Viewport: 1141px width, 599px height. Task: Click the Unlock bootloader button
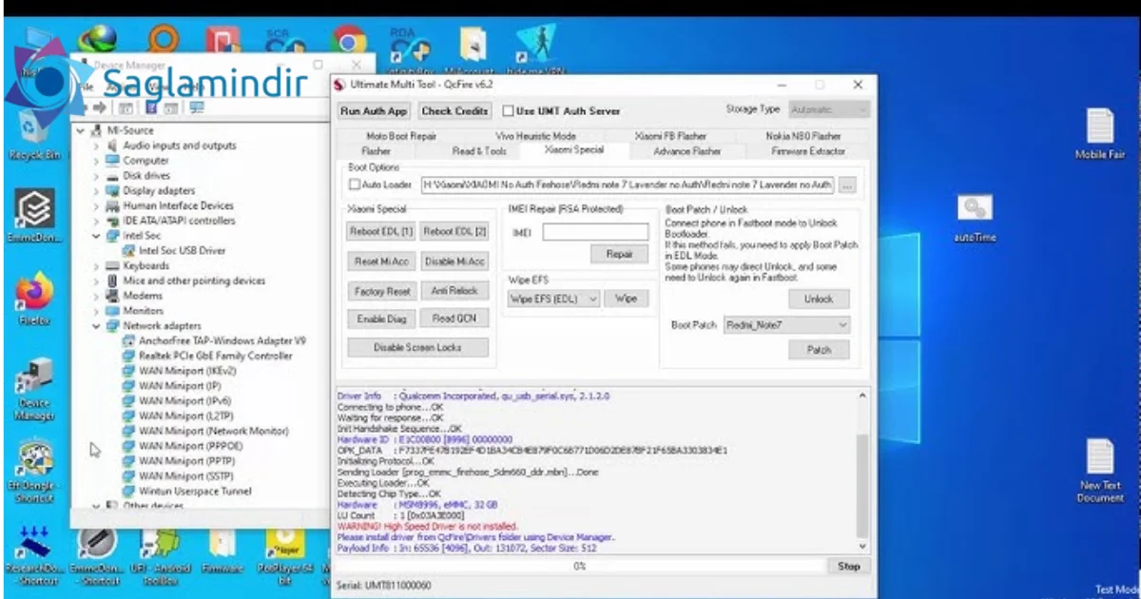pyautogui.click(x=819, y=299)
